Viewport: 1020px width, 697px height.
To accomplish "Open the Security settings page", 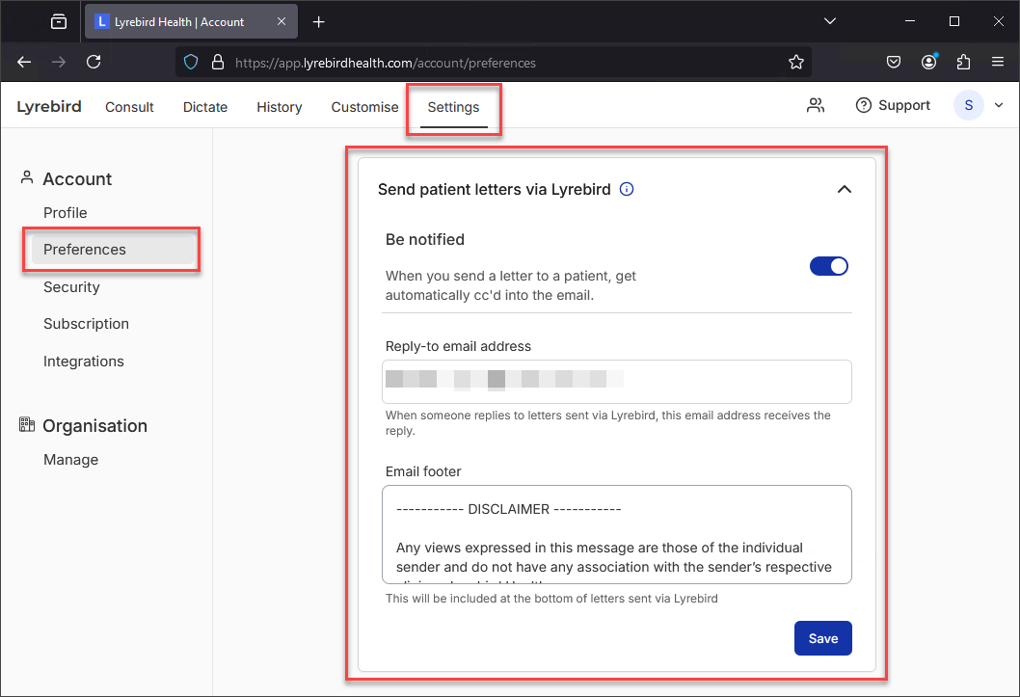I will [71, 287].
